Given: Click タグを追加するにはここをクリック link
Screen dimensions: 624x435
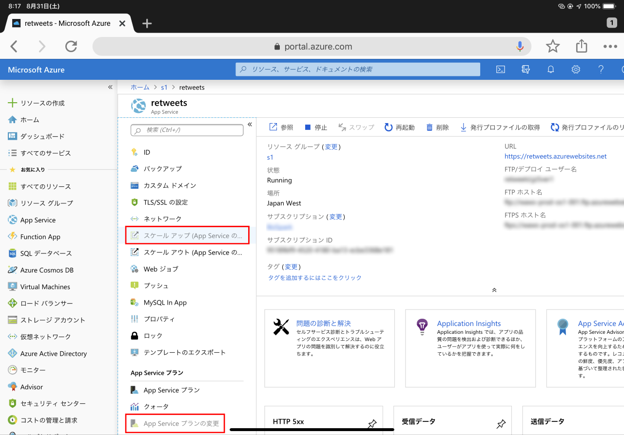Looking at the screenshot, I should (315, 278).
